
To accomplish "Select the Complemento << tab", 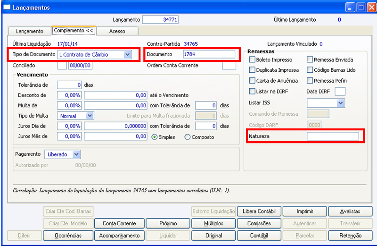I will (74, 31).
